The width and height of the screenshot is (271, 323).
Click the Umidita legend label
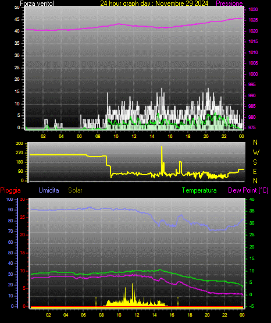point(49,190)
